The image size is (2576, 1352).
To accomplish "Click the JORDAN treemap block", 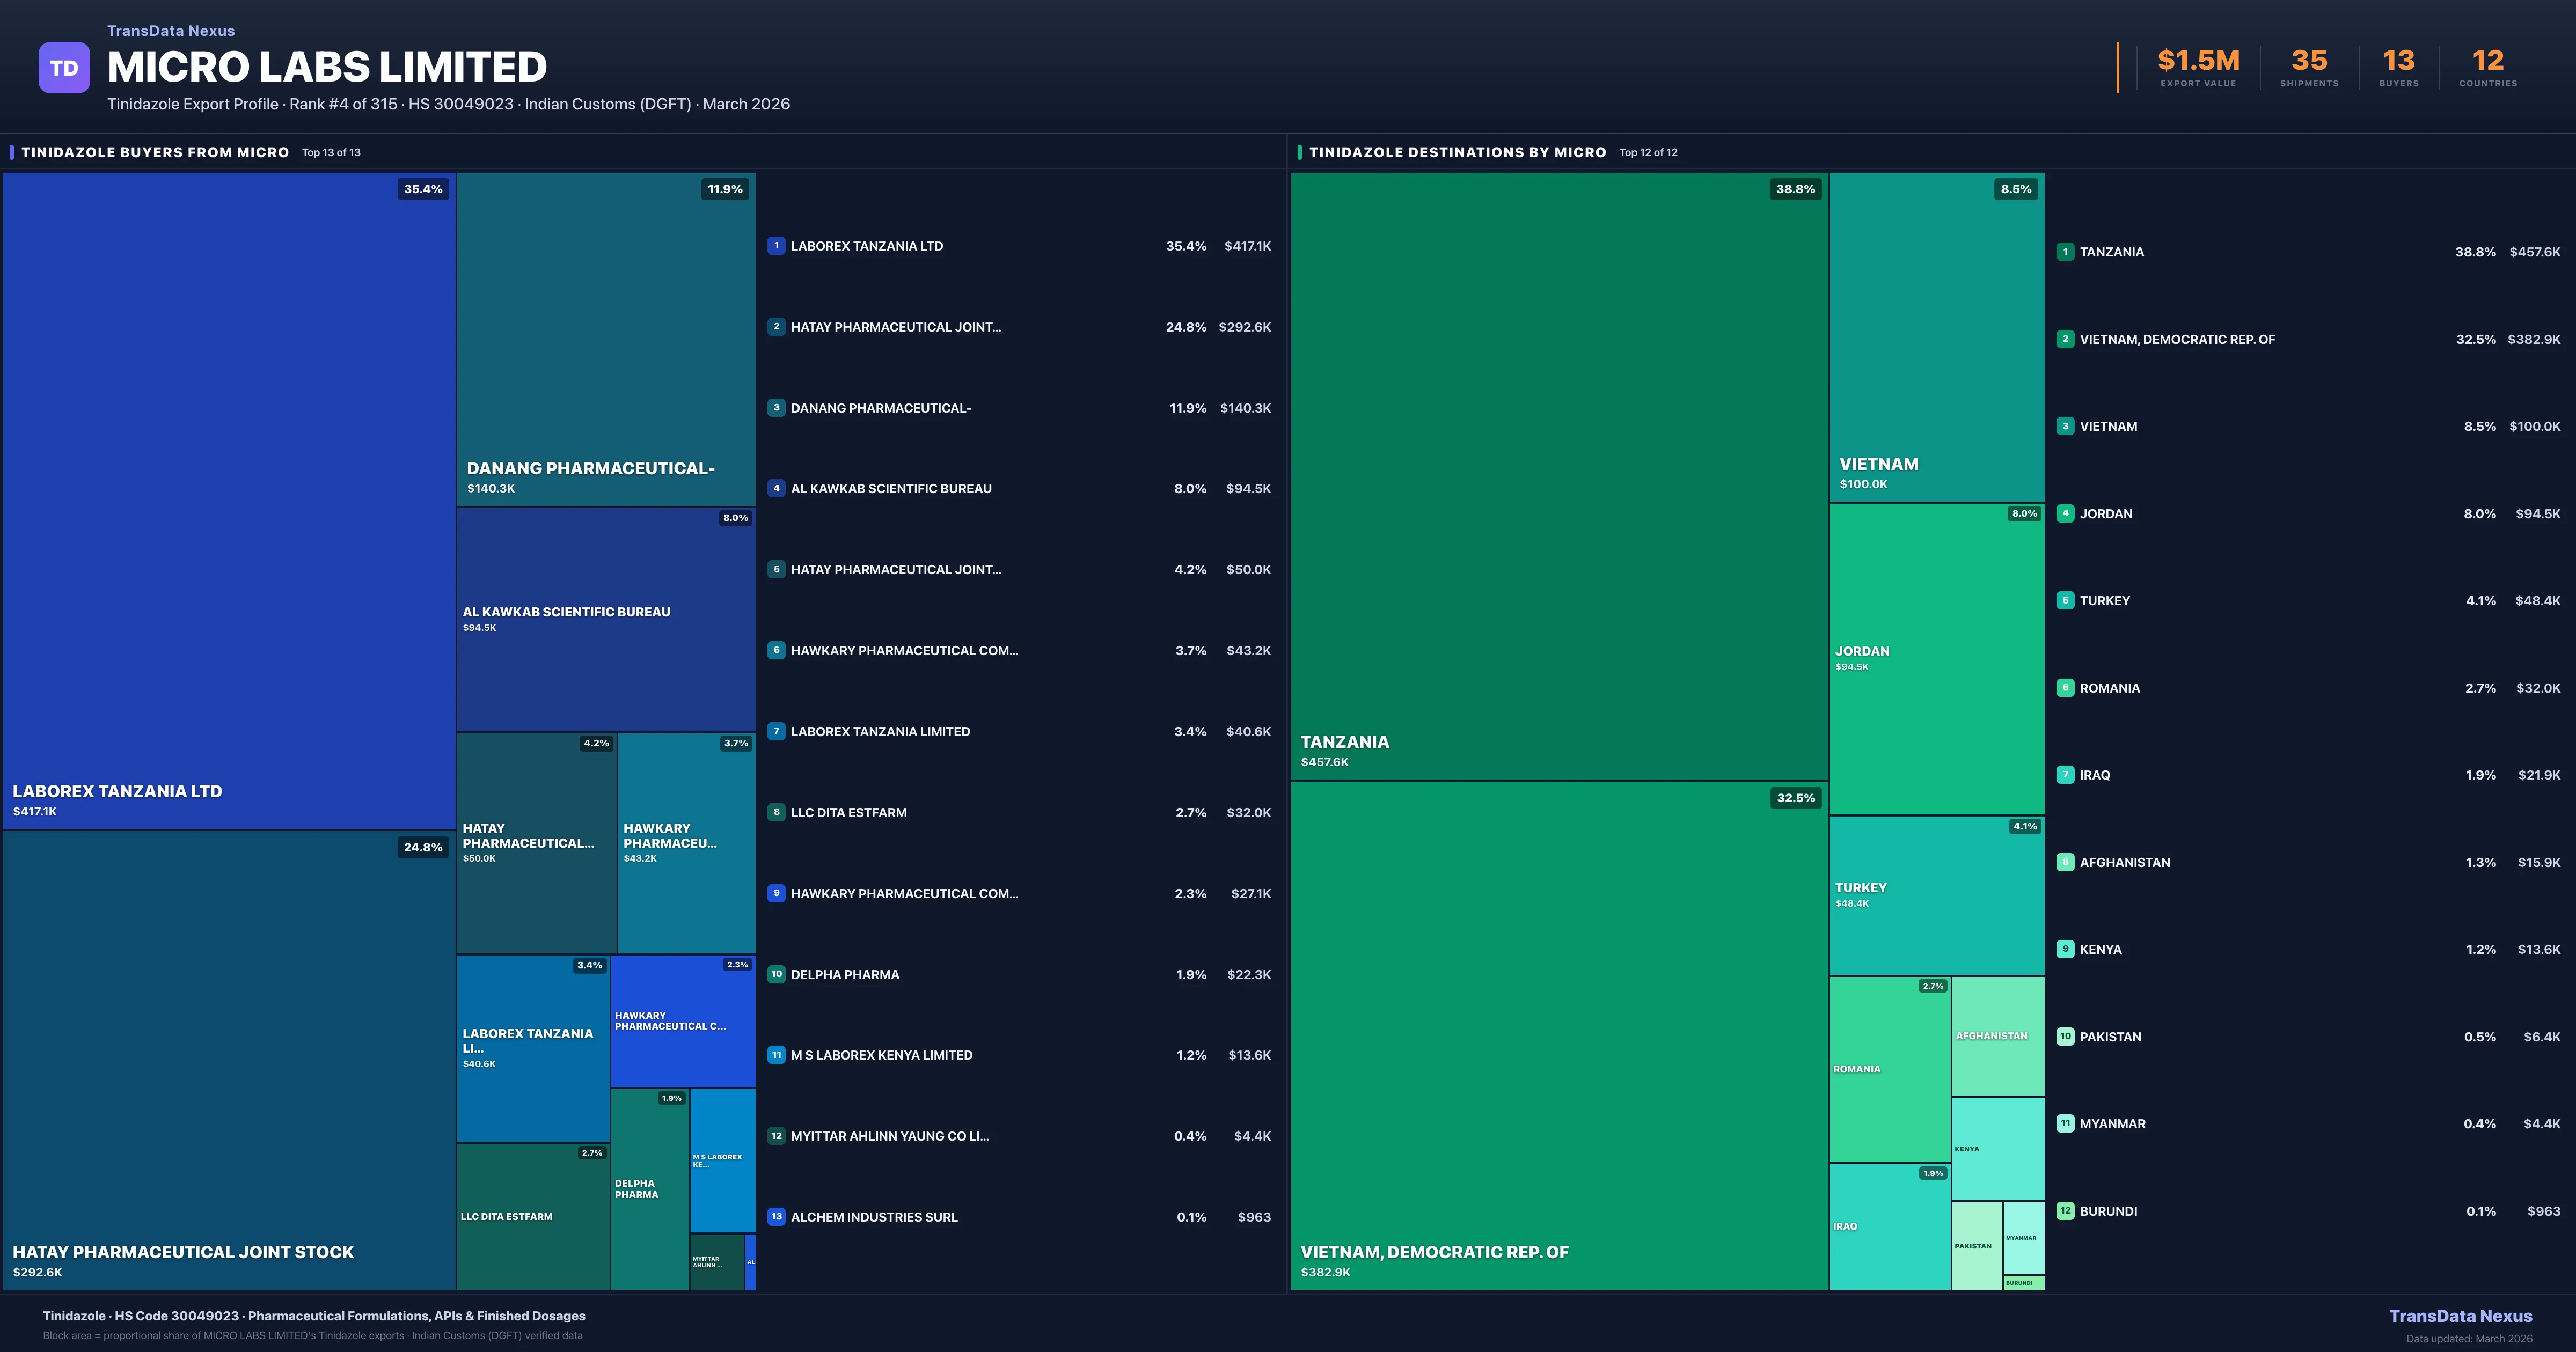I will pyautogui.click(x=1936, y=658).
